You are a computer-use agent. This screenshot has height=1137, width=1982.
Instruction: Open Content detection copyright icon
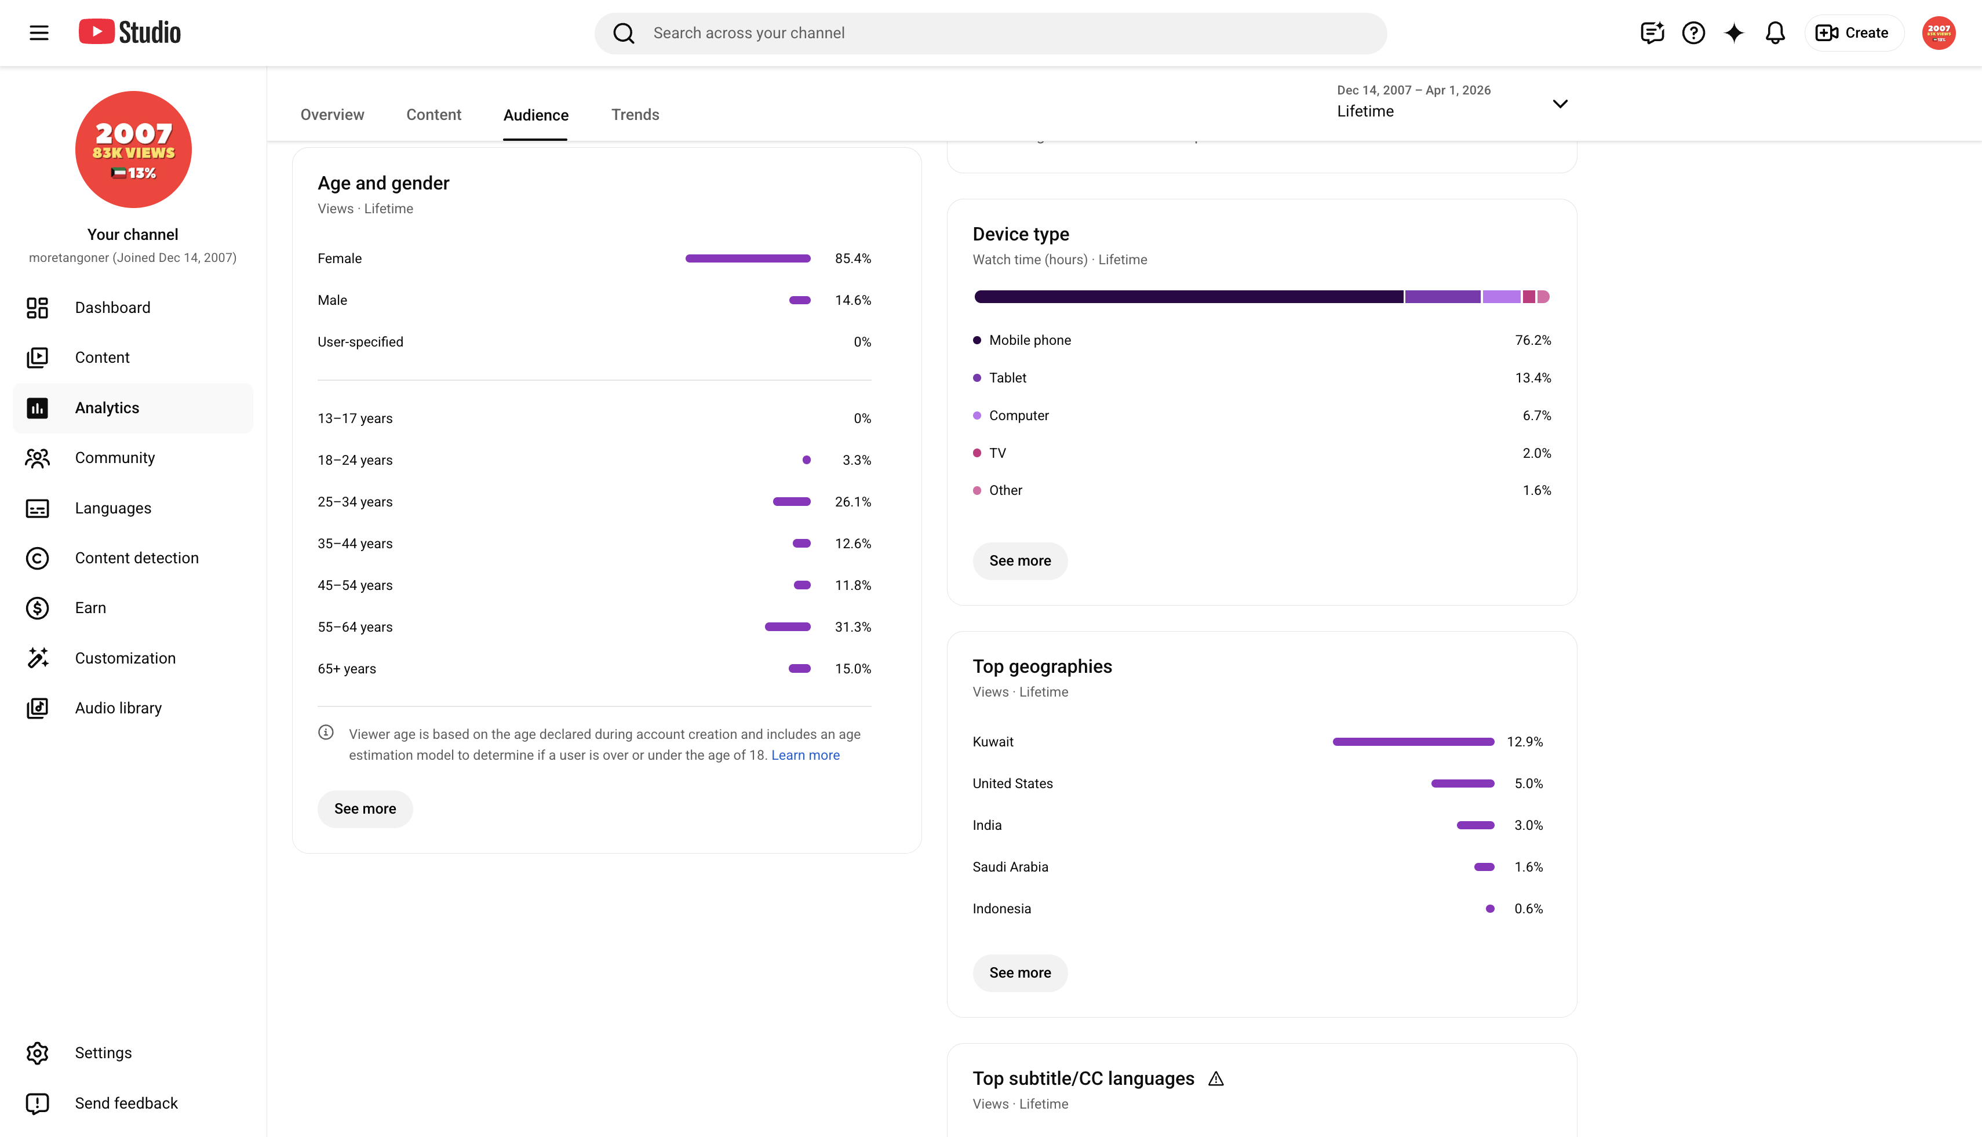(x=38, y=557)
